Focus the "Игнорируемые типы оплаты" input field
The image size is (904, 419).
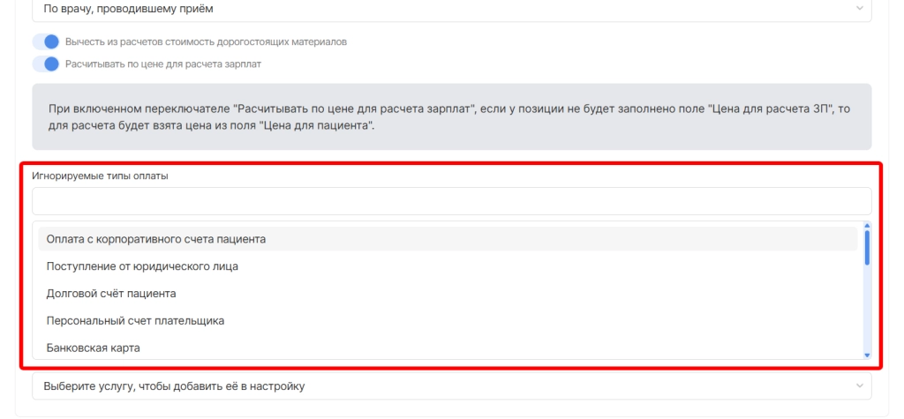451,201
